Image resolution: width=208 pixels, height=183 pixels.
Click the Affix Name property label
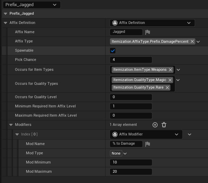[x=25, y=32]
